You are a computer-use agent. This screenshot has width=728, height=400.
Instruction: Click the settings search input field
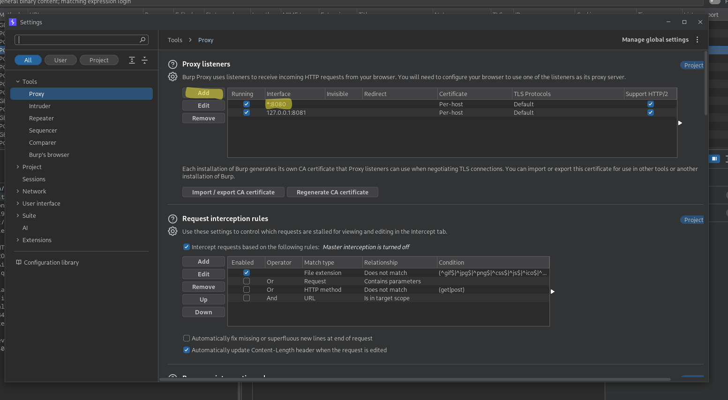tap(77, 40)
